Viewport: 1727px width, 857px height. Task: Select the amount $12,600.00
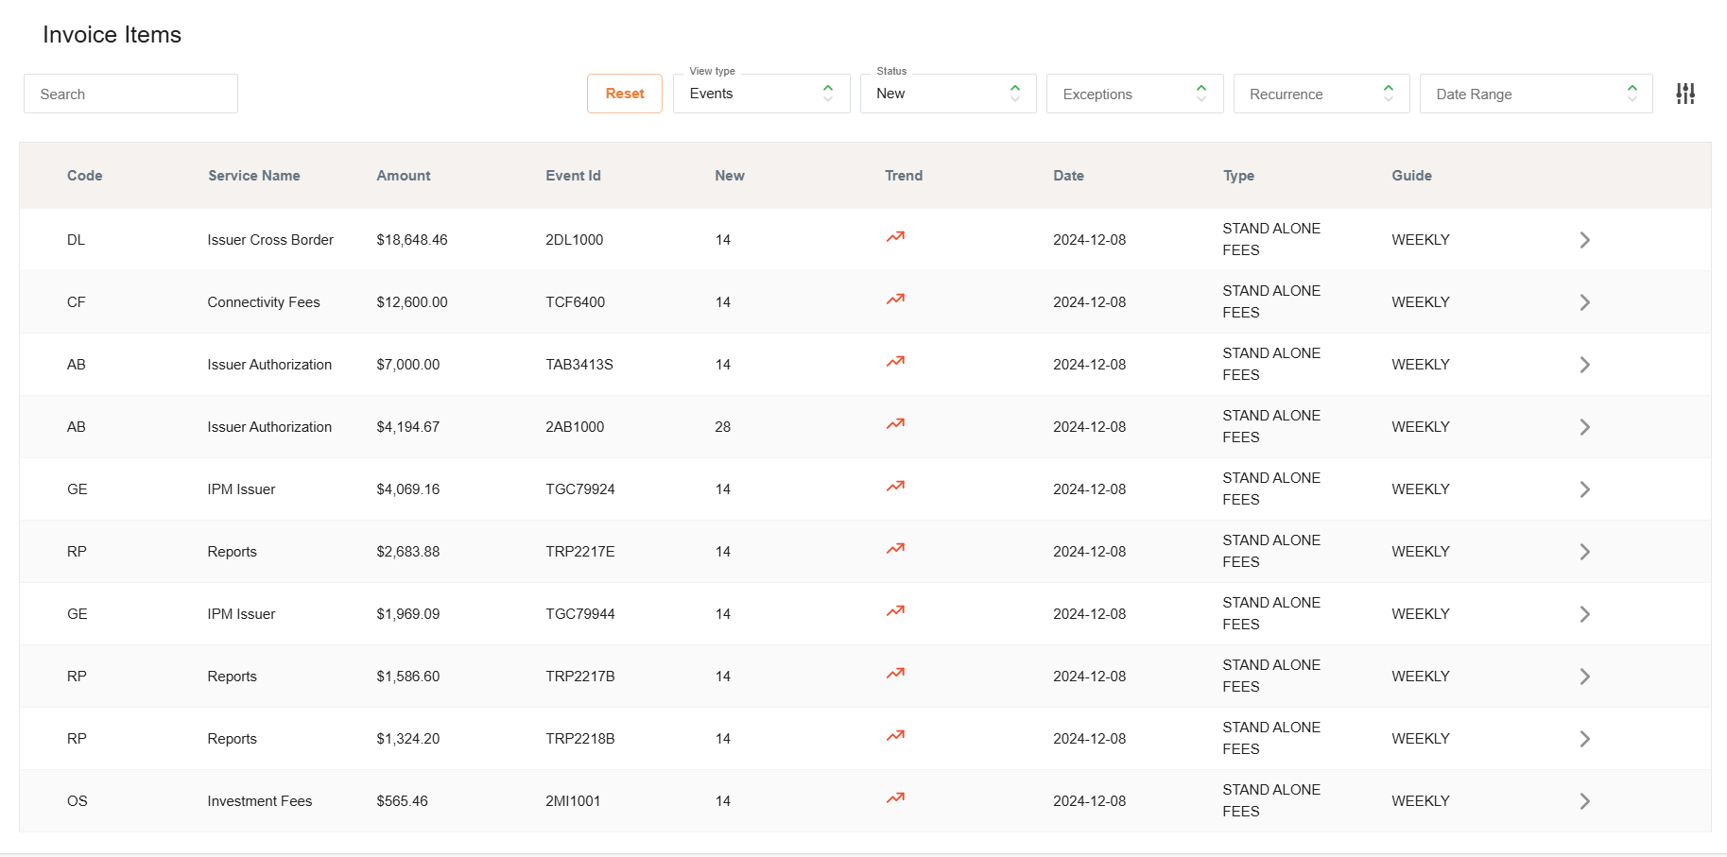pos(412,302)
